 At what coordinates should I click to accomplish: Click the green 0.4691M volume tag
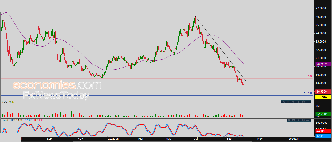[323, 114]
